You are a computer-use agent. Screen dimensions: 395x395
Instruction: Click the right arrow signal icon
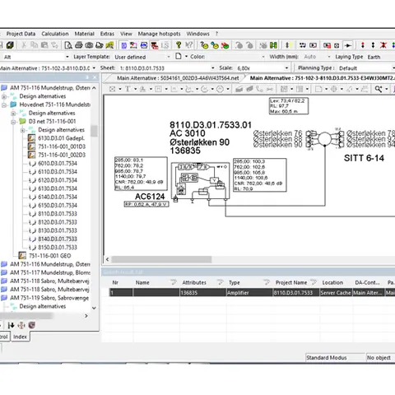[x=348, y=45]
